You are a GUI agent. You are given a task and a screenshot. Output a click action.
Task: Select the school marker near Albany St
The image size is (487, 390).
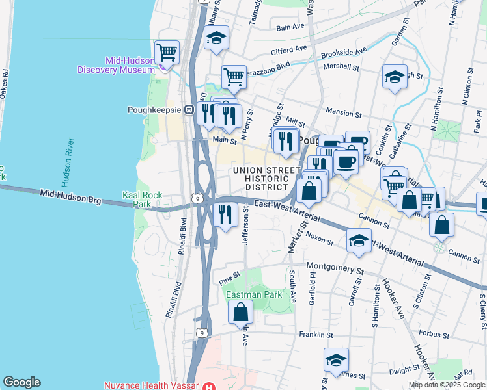point(216,38)
